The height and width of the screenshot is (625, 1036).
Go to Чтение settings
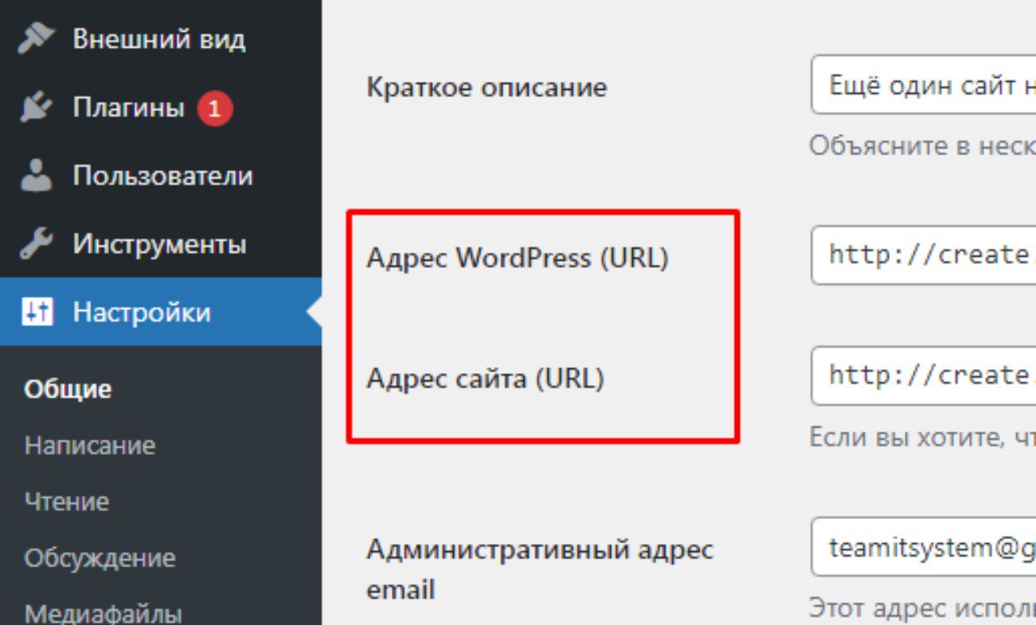coord(66,502)
